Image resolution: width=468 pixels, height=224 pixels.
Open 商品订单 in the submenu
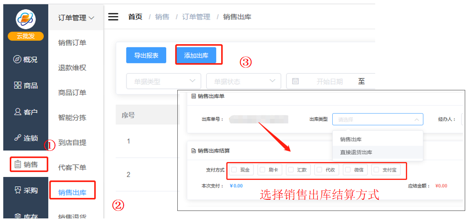pyautogui.click(x=72, y=93)
